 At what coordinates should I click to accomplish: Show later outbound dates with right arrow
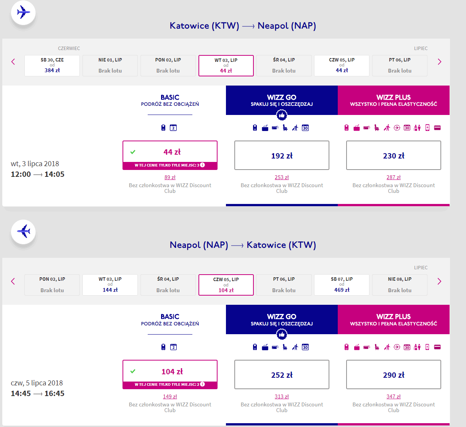coord(439,62)
